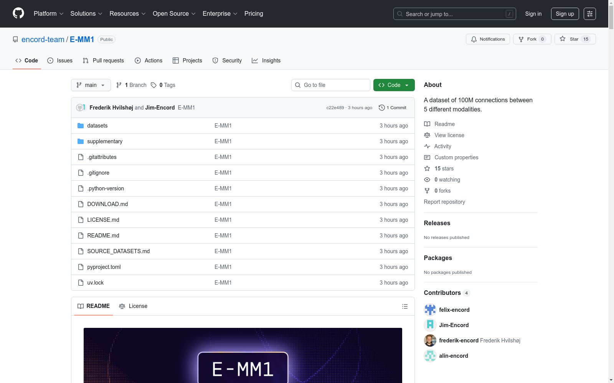The image size is (614, 383).
Task: Click the Go to file search field
Action: (331, 85)
